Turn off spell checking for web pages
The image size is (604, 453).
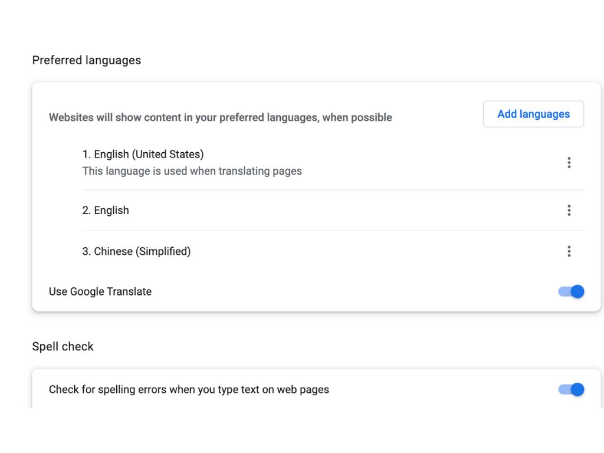(x=570, y=389)
